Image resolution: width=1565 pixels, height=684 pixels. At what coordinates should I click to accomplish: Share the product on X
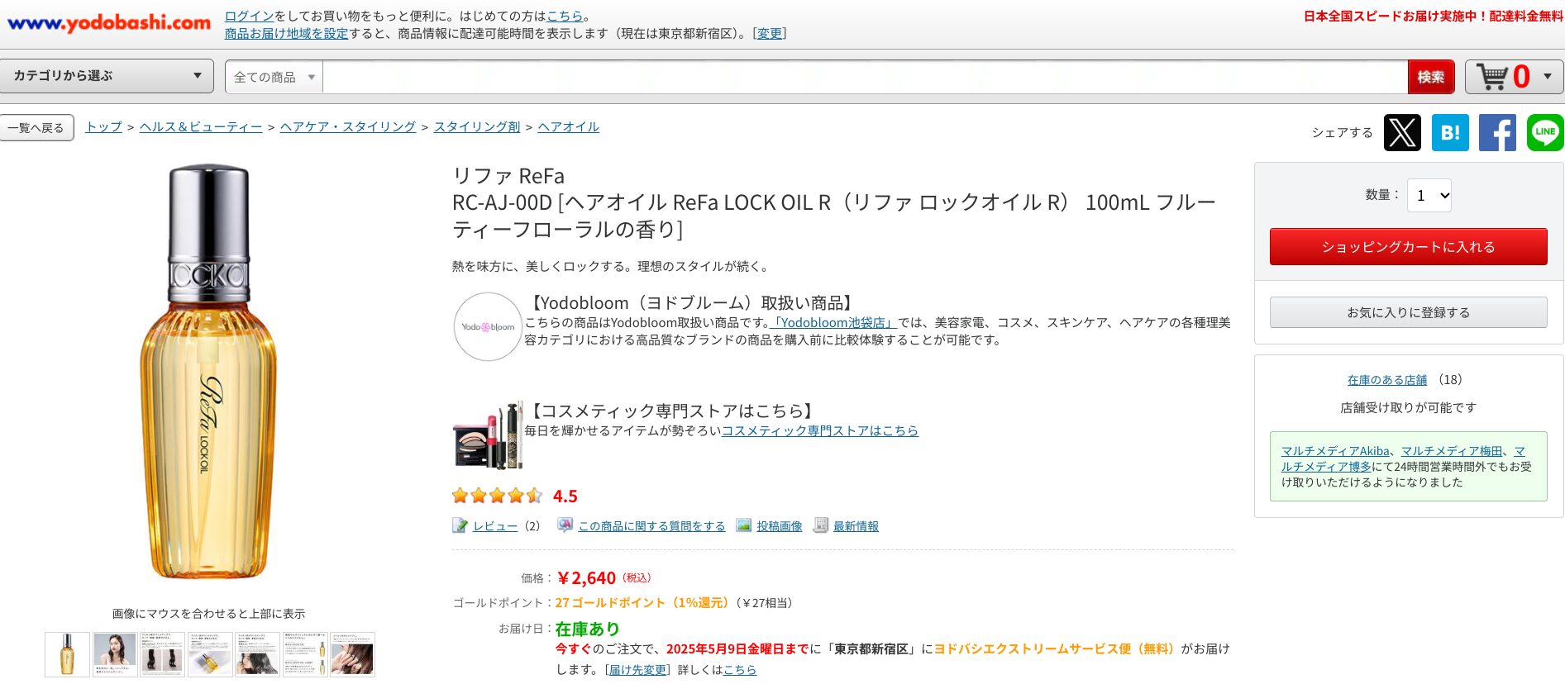[1402, 132]
